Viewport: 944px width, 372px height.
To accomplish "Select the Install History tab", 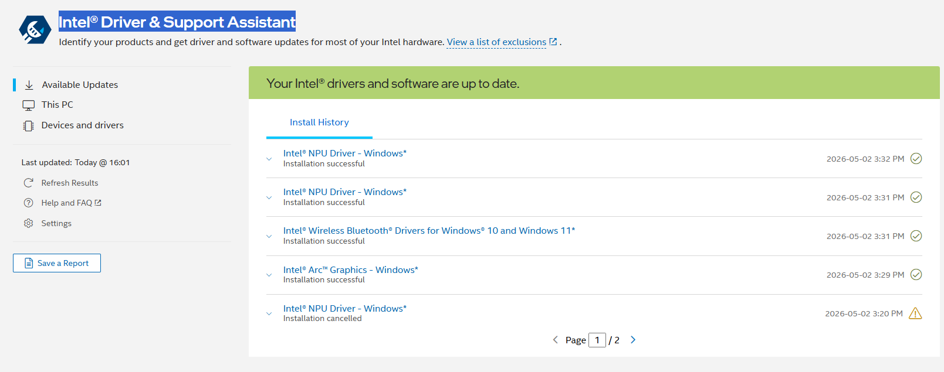I will pyautogui.click(x=319, y=122).
